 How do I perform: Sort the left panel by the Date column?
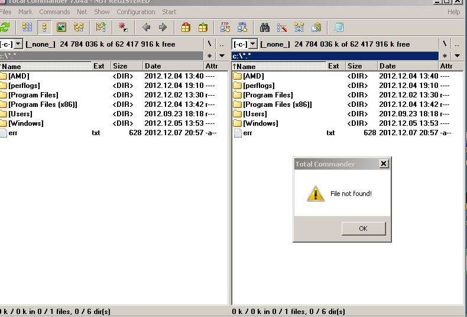click(x=173, y=66)
